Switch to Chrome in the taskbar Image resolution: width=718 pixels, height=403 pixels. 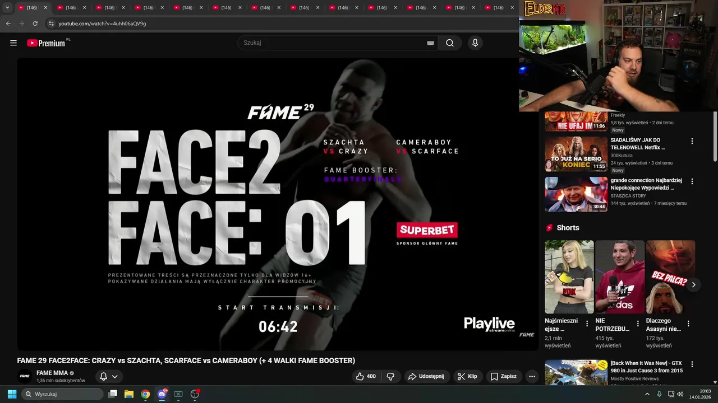(x=145, y=394)
